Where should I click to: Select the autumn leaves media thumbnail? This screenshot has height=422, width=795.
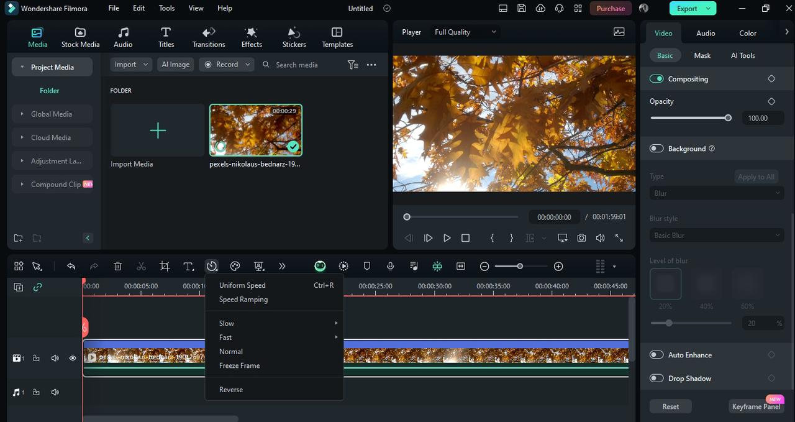click(256, 130)
